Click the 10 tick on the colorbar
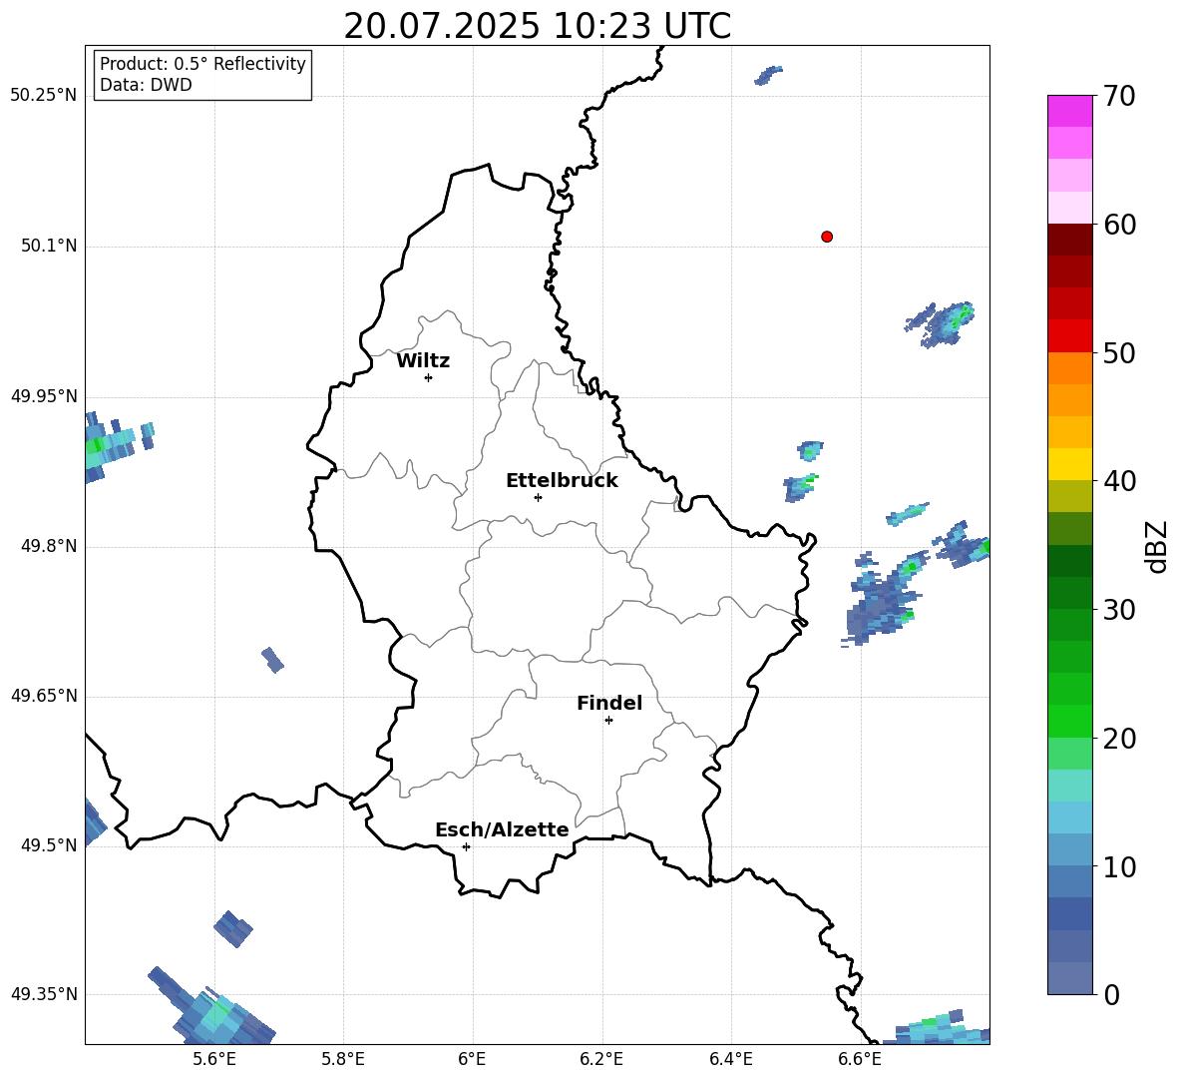1181x1079 pixels. tap(1119, 866)
